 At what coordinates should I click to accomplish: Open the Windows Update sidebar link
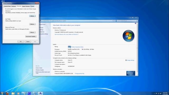point(40,70)
